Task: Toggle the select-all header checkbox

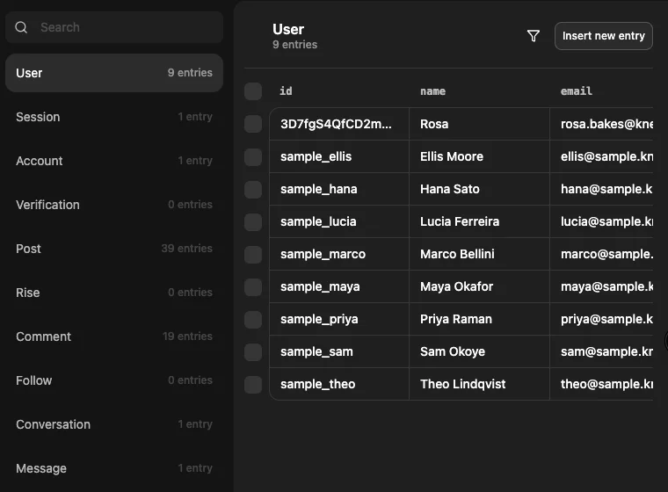Action: pos(253,91)
